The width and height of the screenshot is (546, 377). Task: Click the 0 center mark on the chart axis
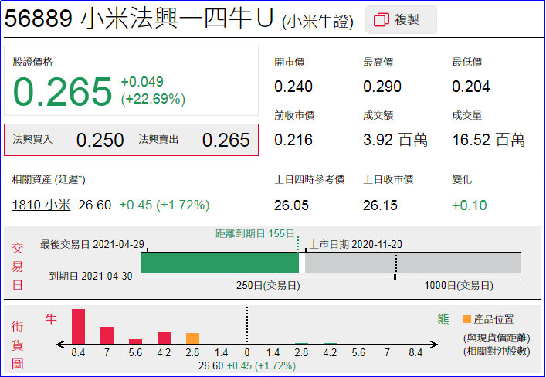tap(247, 352)
